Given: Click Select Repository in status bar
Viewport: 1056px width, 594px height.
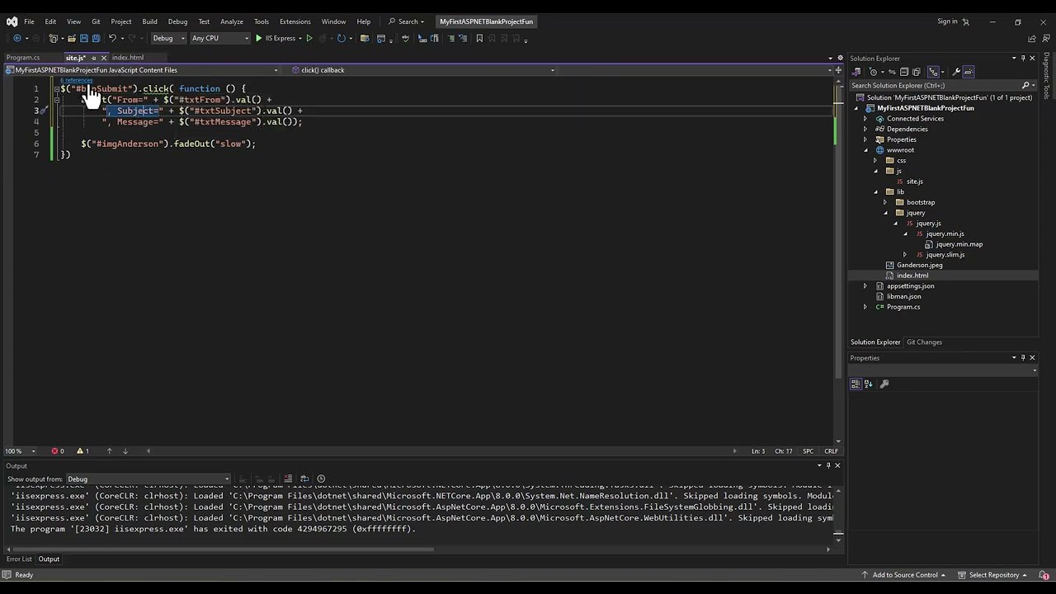Looking at the screenshot, I should pyautogui.click(x=992, y=575).
